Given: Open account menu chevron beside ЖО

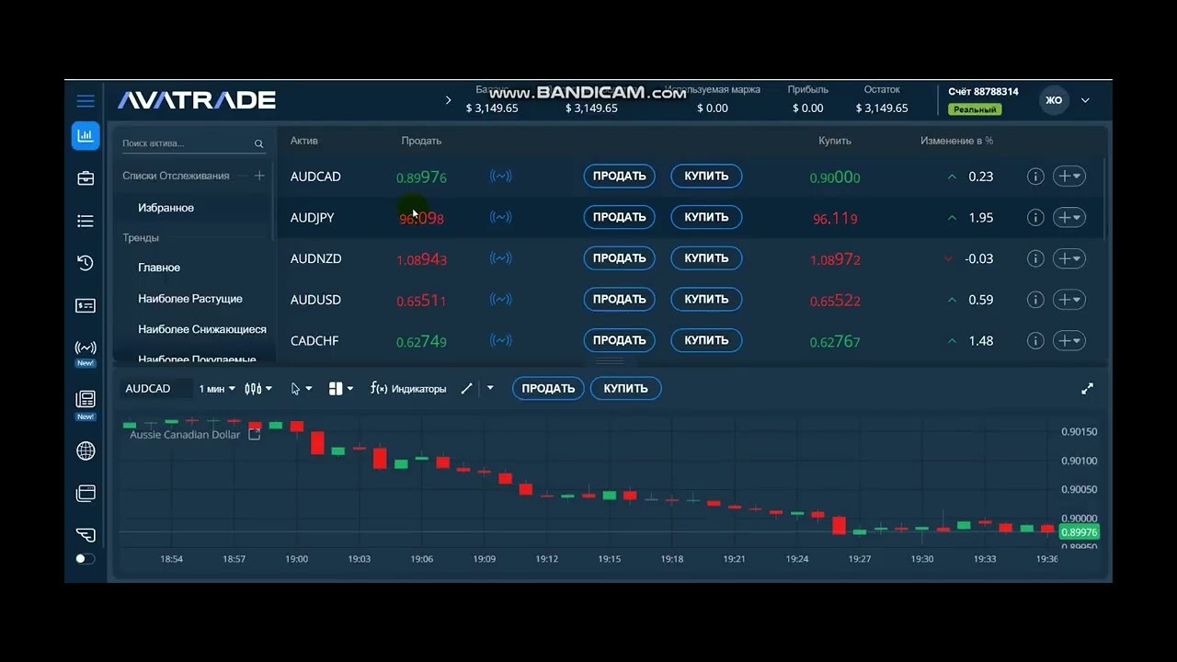Looking at the screenshot, I should [1085, 100].
